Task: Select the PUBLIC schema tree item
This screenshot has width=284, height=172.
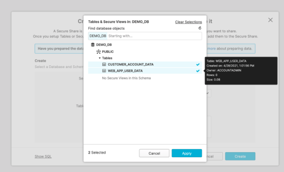Action: point(108,52)
